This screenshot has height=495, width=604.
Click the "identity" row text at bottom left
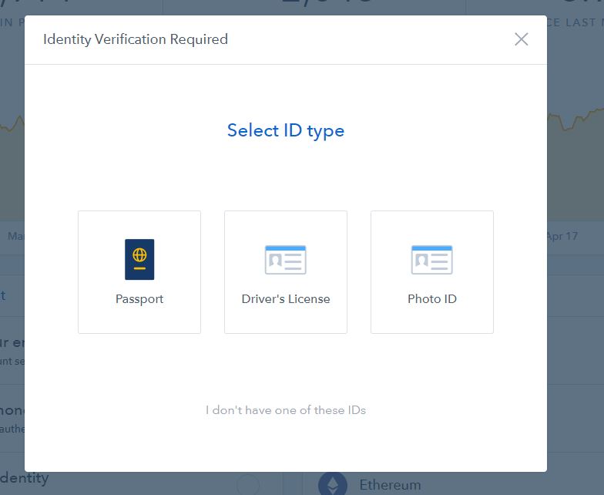(x=25, y=479)
